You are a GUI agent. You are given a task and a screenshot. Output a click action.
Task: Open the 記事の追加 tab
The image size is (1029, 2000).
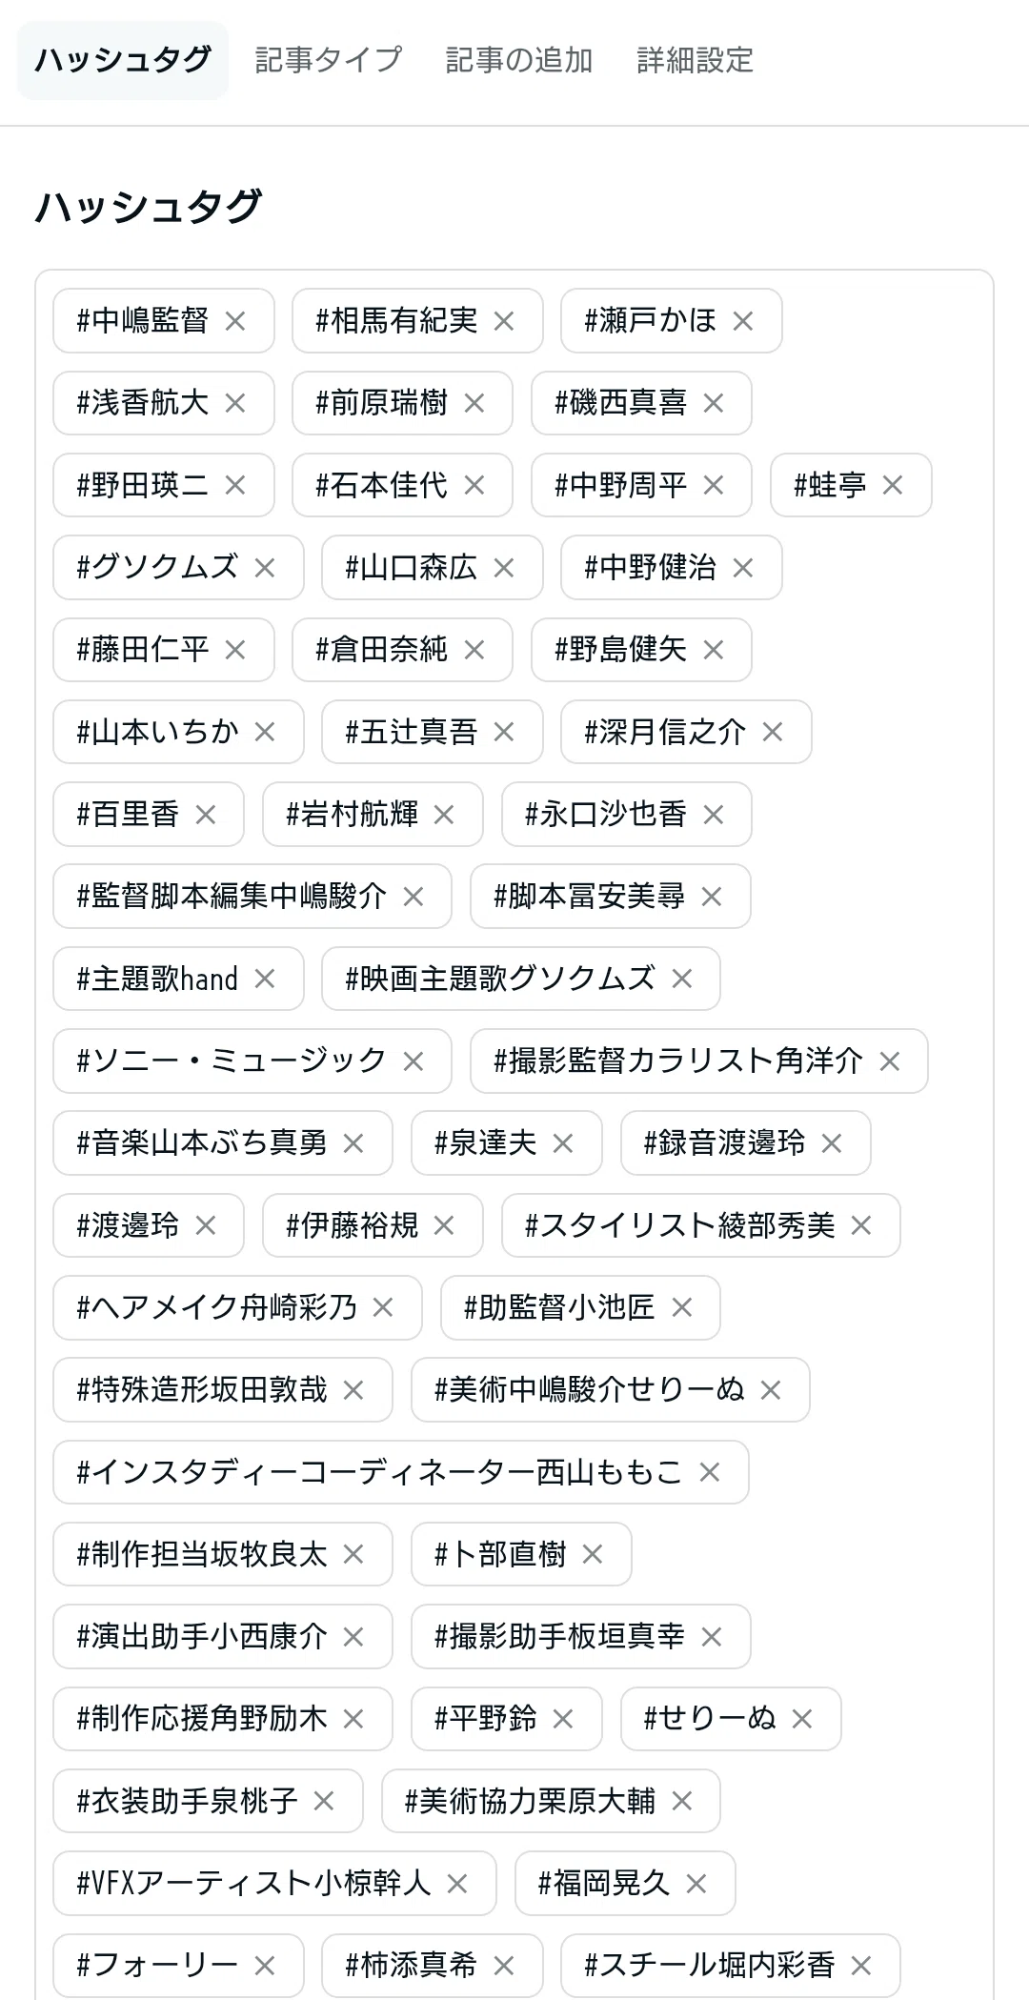[x=519, y=60]
